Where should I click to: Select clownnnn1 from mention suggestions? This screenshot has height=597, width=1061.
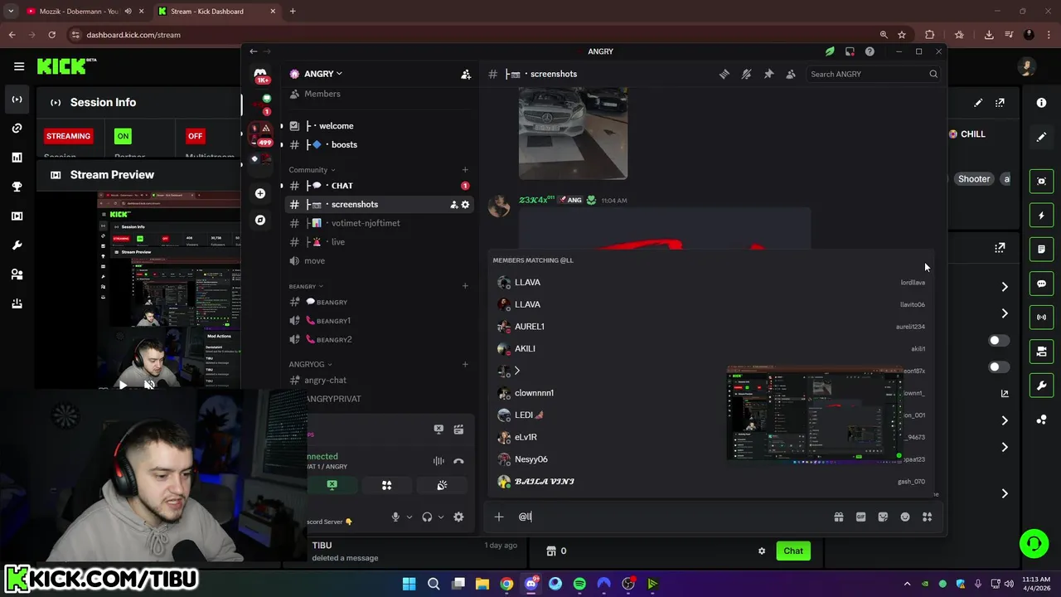point(711,393)
